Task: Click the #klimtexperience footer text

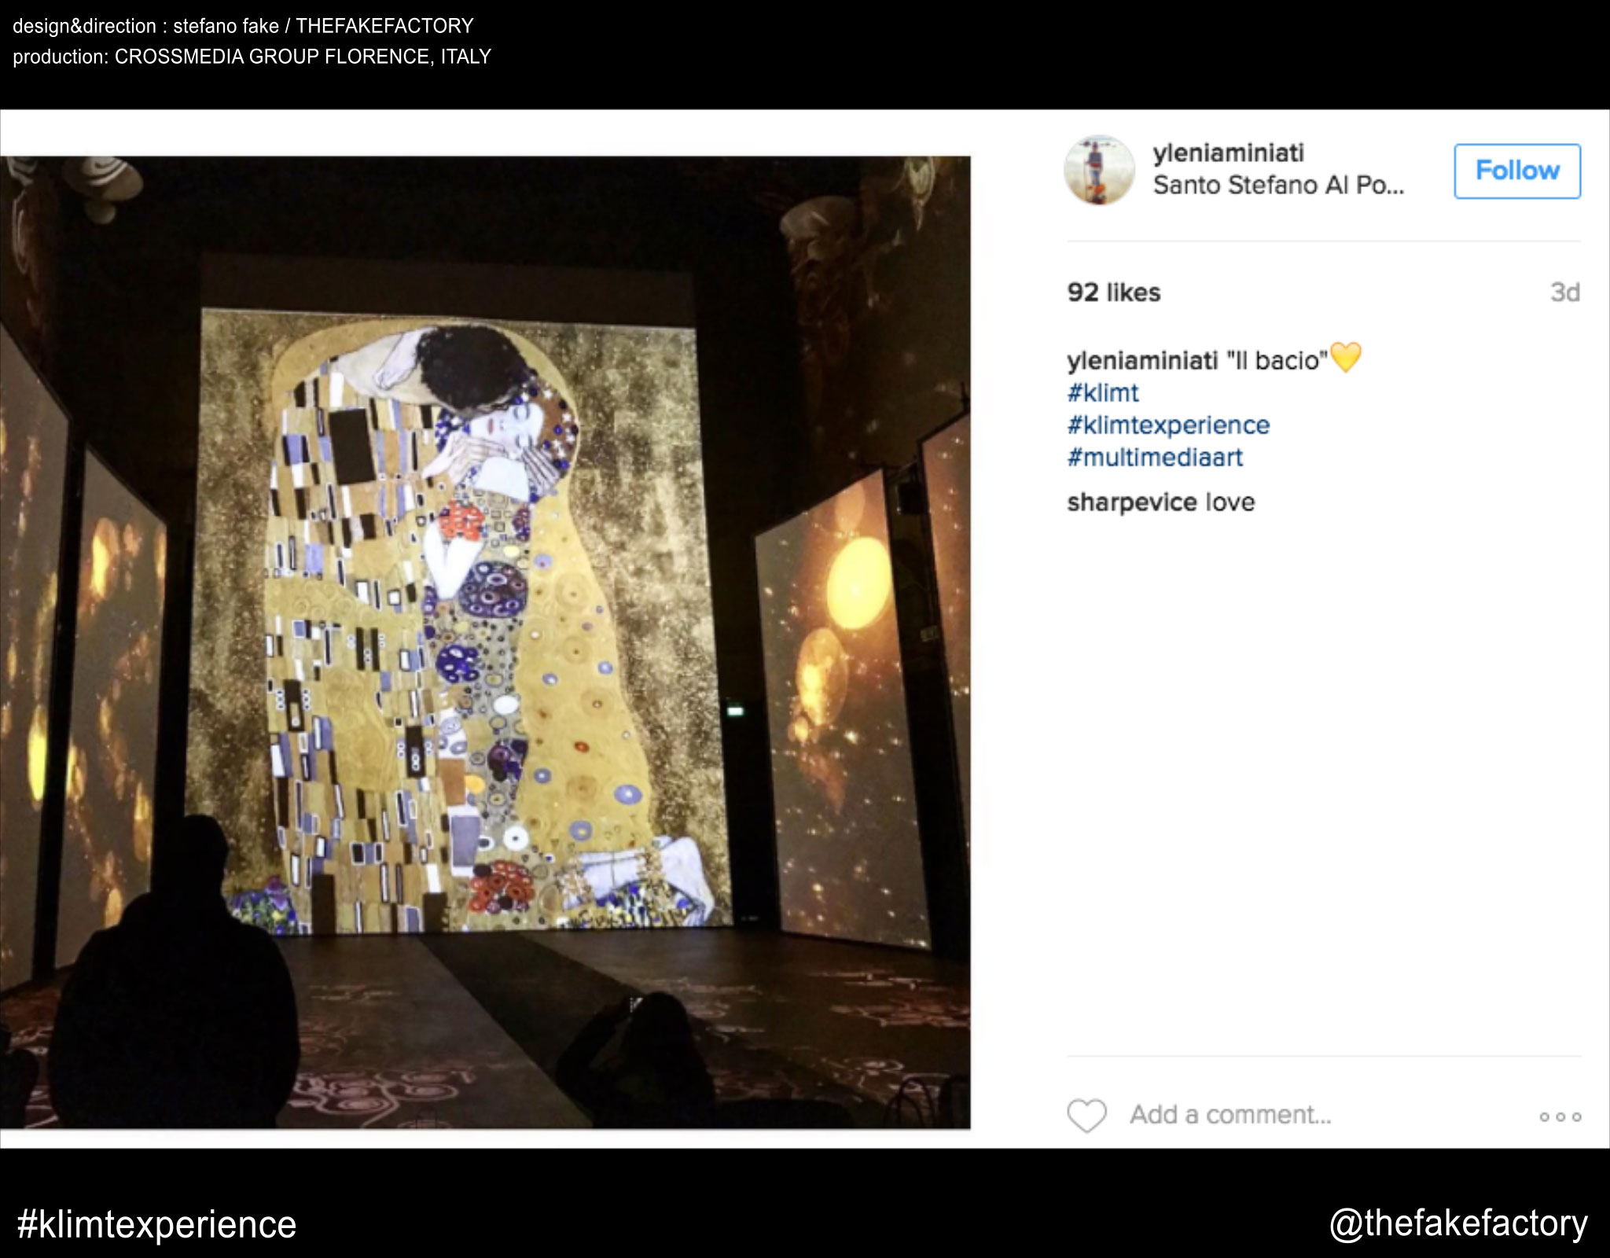Action: pos(156,1225)
